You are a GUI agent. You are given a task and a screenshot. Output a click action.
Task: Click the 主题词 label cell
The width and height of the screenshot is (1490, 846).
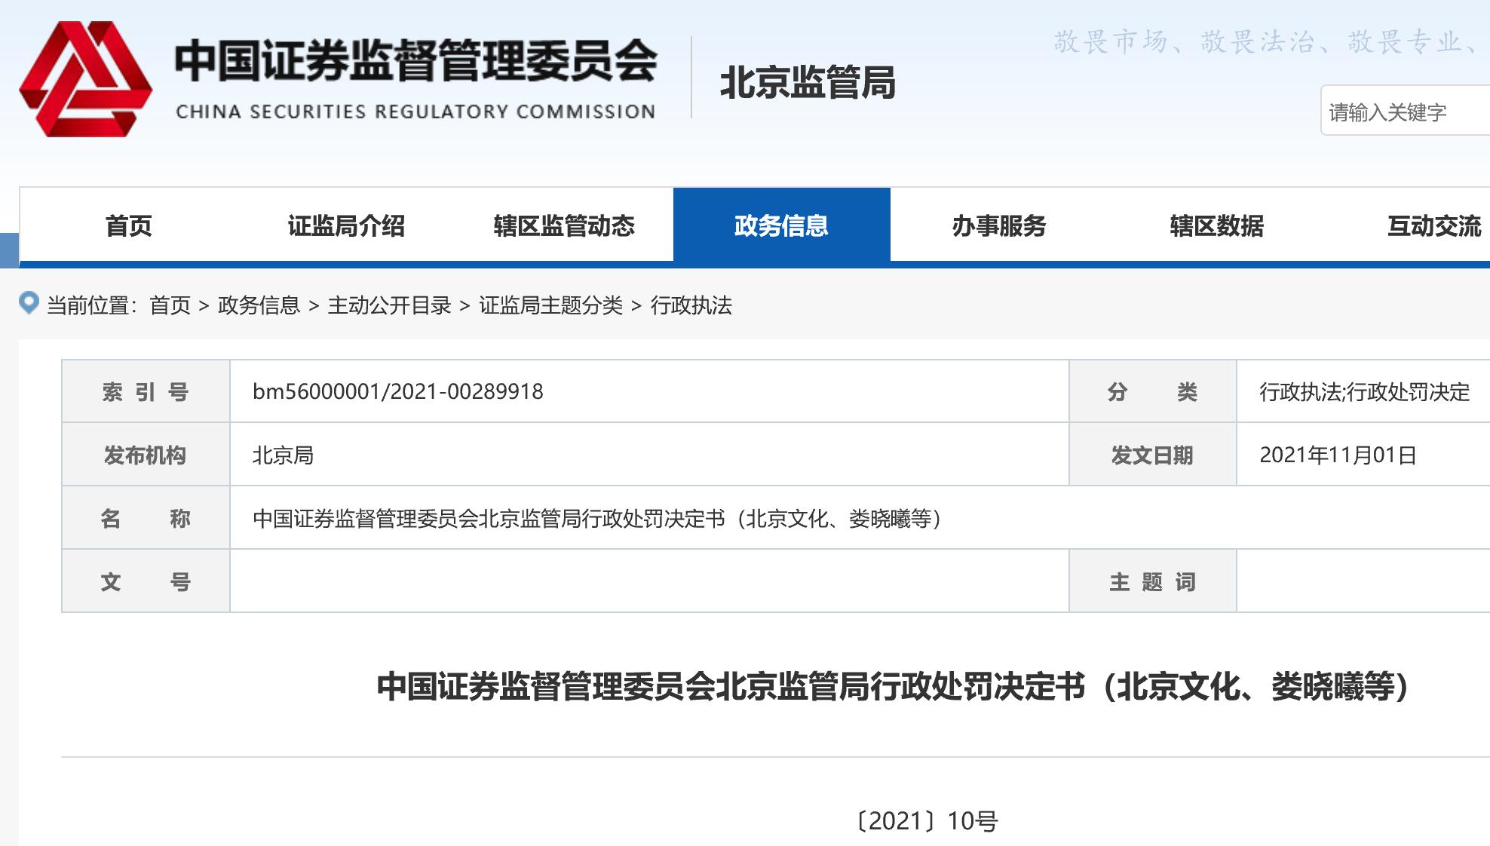click(x=1152, y=581)
